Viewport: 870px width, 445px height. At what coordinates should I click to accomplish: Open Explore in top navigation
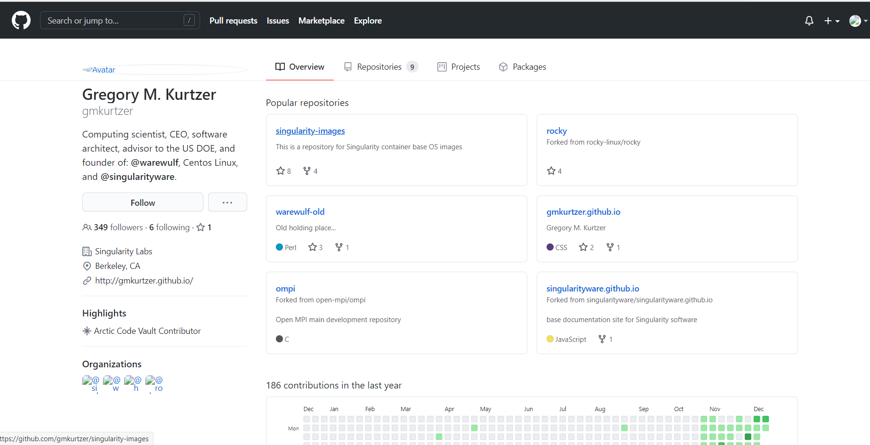368,21
